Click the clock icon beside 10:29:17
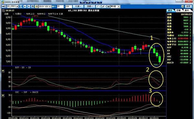 [3, 11]
